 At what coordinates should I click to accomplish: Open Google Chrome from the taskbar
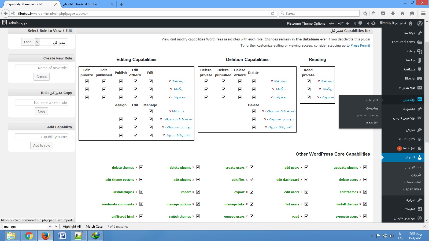[x=29, y=236]
